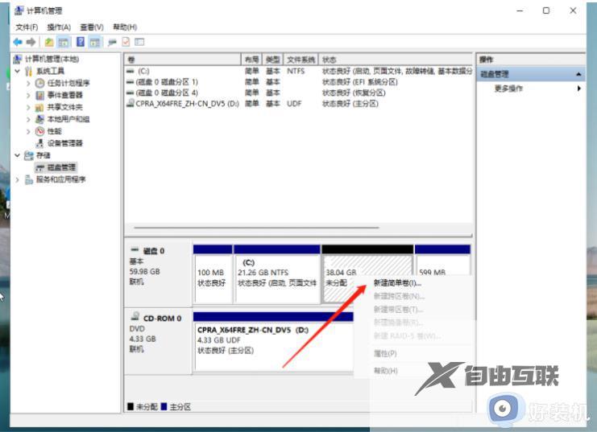Sort by the 布局 column header
The width and height of the screenshot is (597, 432).
click(251, 60)
